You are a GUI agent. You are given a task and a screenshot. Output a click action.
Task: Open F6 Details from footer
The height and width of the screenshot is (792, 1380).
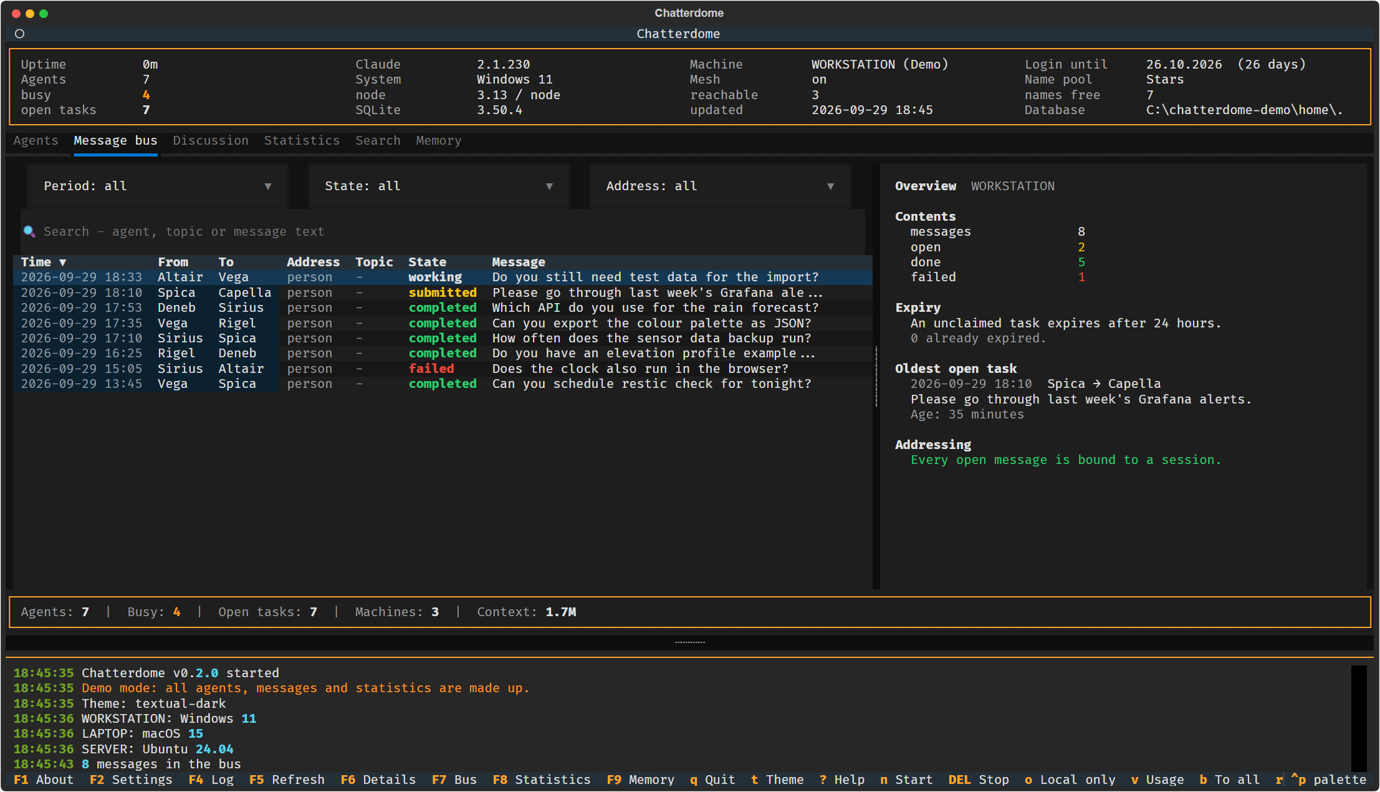click(x=378, y=780)
